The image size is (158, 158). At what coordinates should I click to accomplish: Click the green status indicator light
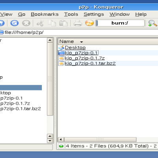(x=61, y=146)
